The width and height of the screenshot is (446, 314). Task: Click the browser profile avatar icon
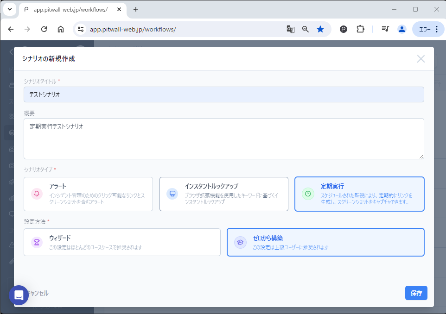point(401,29)
